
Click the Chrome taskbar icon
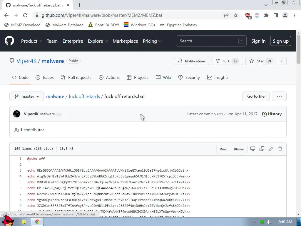[x=37, y=222]
